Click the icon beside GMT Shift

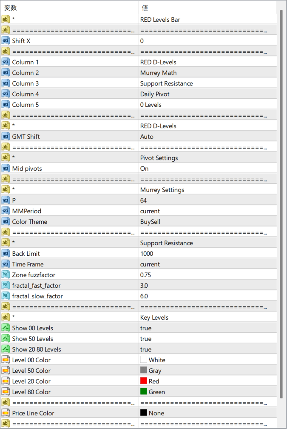[x=6, y=137]
